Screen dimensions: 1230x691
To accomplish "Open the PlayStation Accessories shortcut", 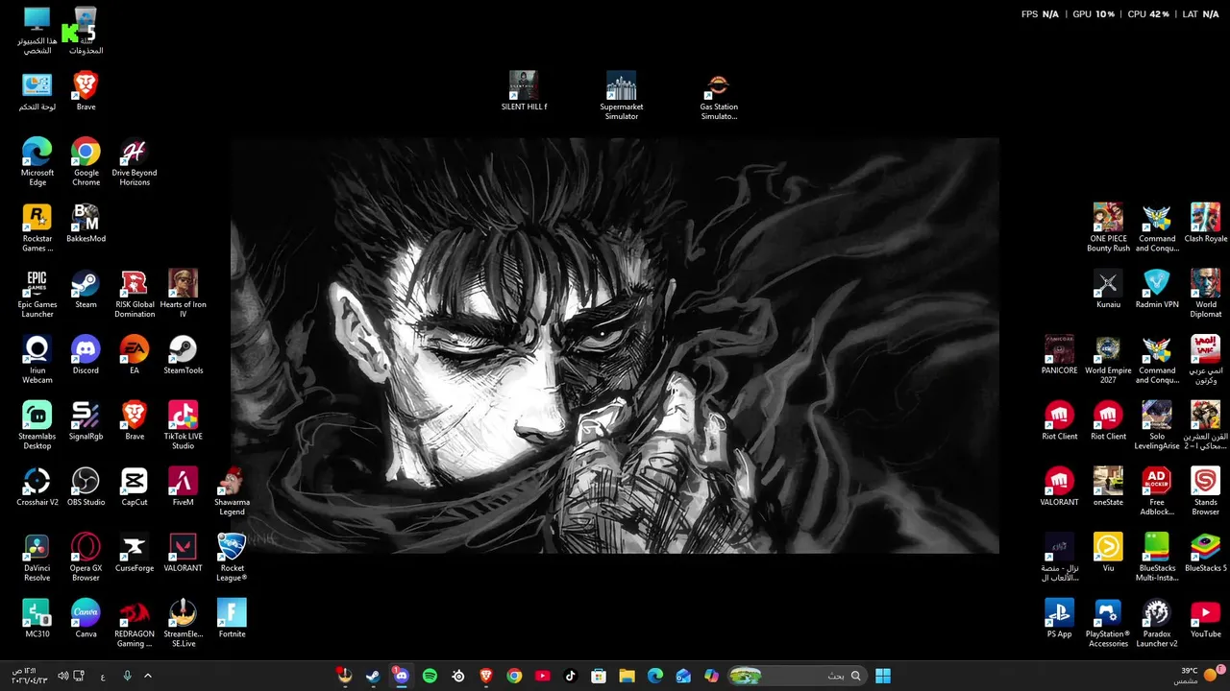I will (1108, 623).
